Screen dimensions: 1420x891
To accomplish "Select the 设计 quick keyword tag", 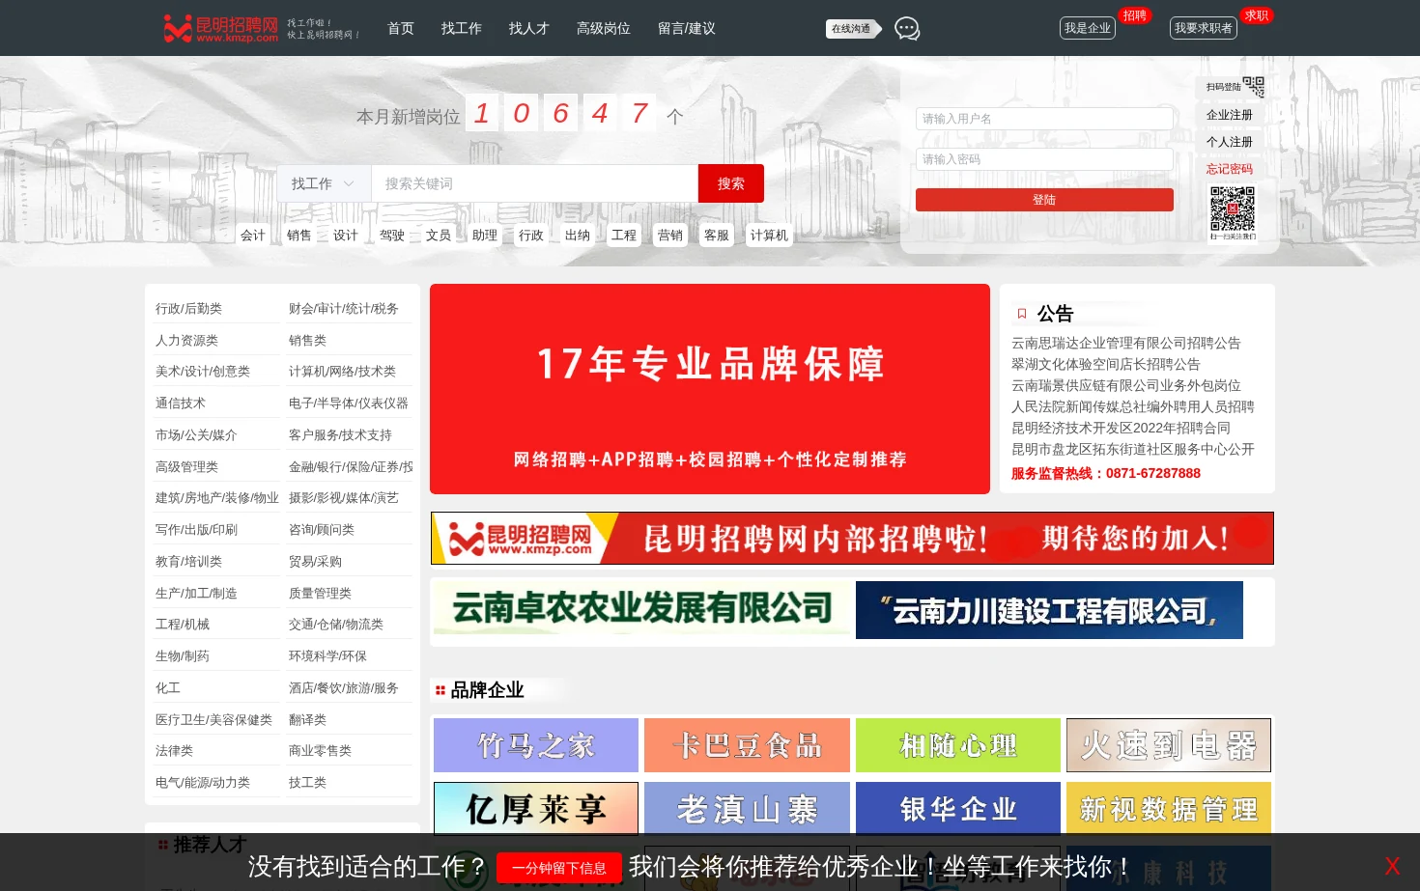I will click(x=346, y=235).
